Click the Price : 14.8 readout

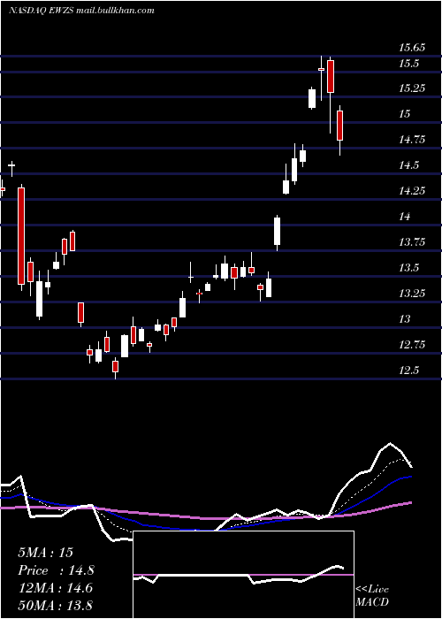[x=56, y=570]
